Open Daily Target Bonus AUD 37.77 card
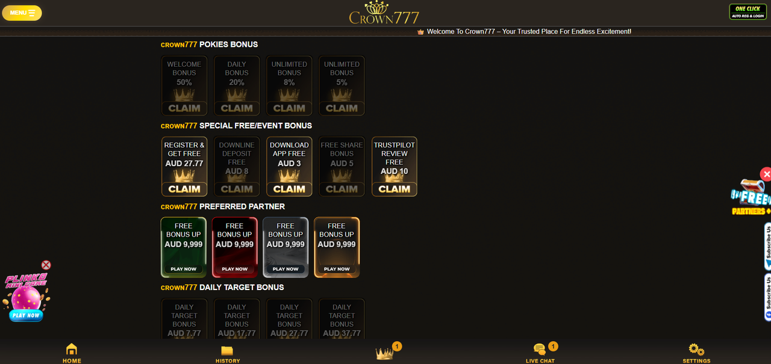Image resolution: width=771 pixels, height=364 pixels. (x=342, y=319)
